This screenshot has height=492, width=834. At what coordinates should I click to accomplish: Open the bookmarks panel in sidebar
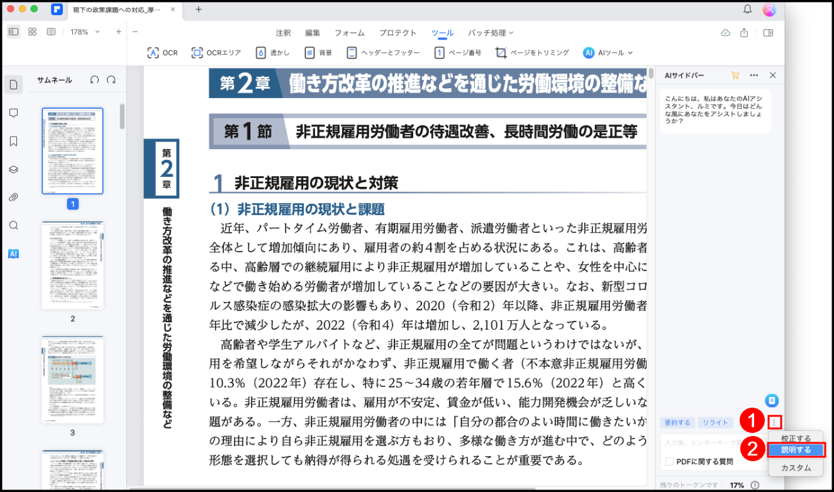pyautogui.click(x=13, y=141)
